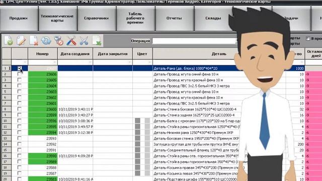Open the Склады section
This screenshot has width=322, height=181.
coord(213,18)
